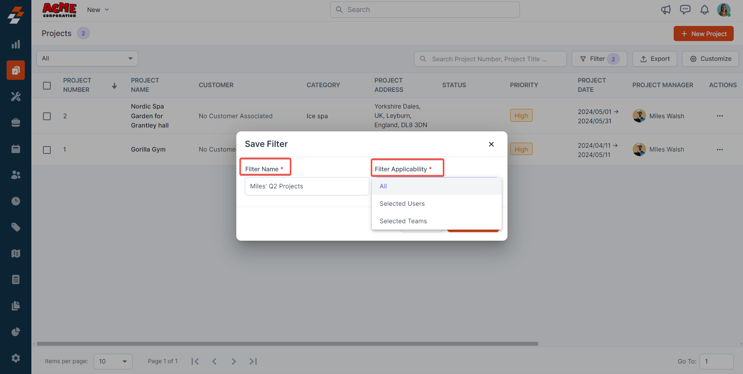743x374 pixels.
Task: Open the pie chart reports sidebar icon
Action: point(15,332)
